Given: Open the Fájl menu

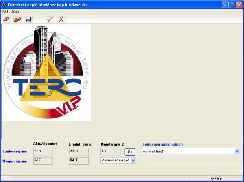Looking at the screenshot, I should click(5, 12).
